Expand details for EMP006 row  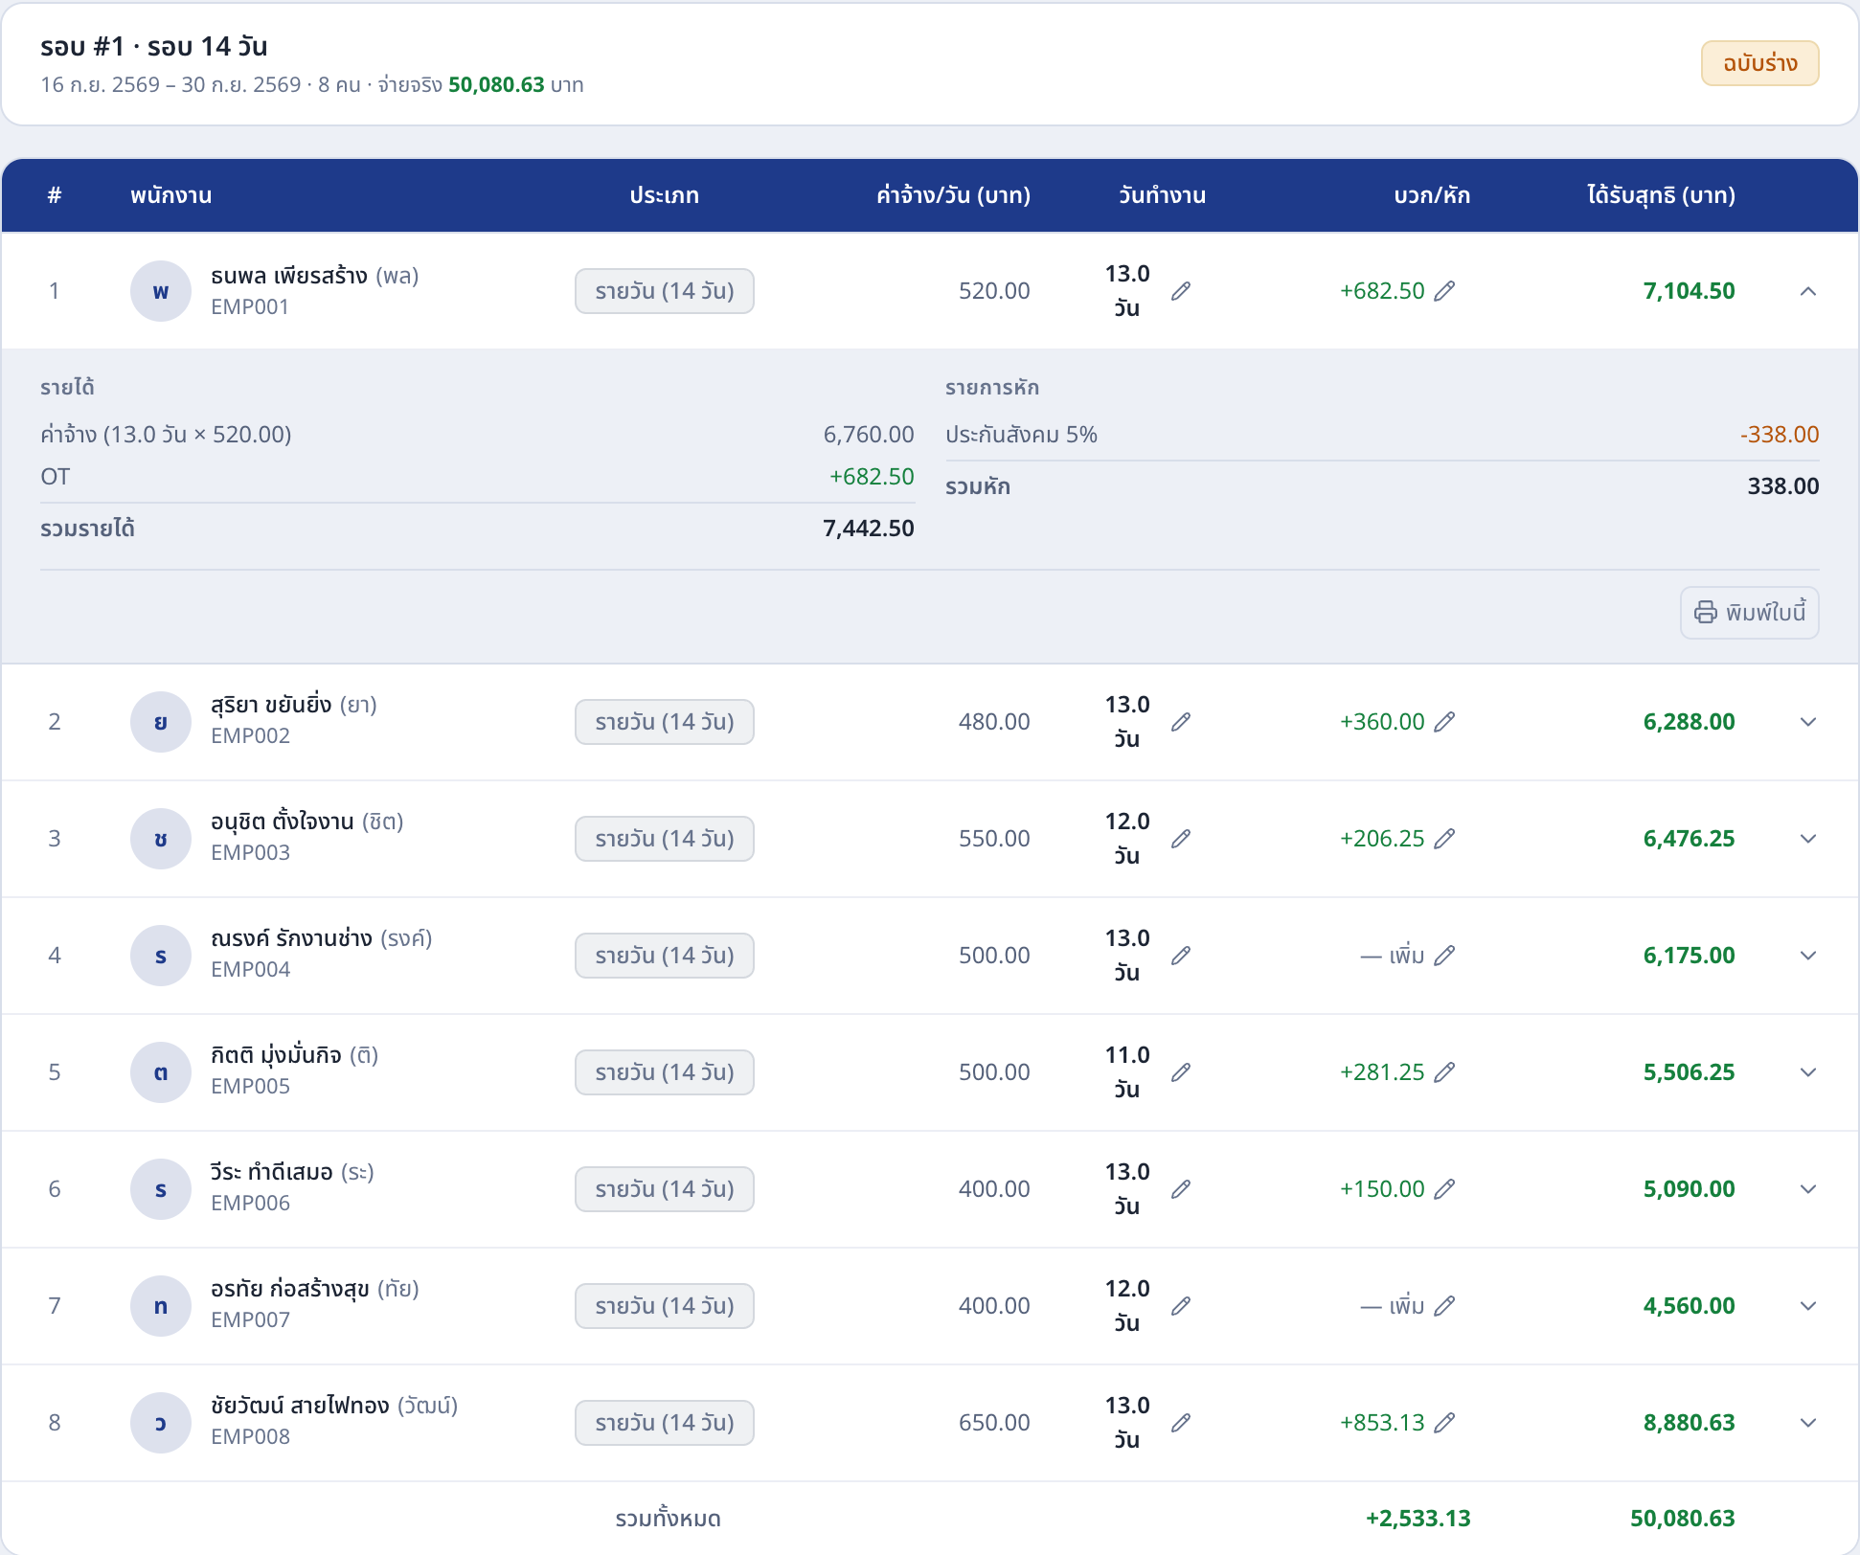point(1808,1189)
